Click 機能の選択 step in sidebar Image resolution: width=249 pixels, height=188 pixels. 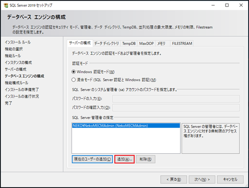[14, 49]
